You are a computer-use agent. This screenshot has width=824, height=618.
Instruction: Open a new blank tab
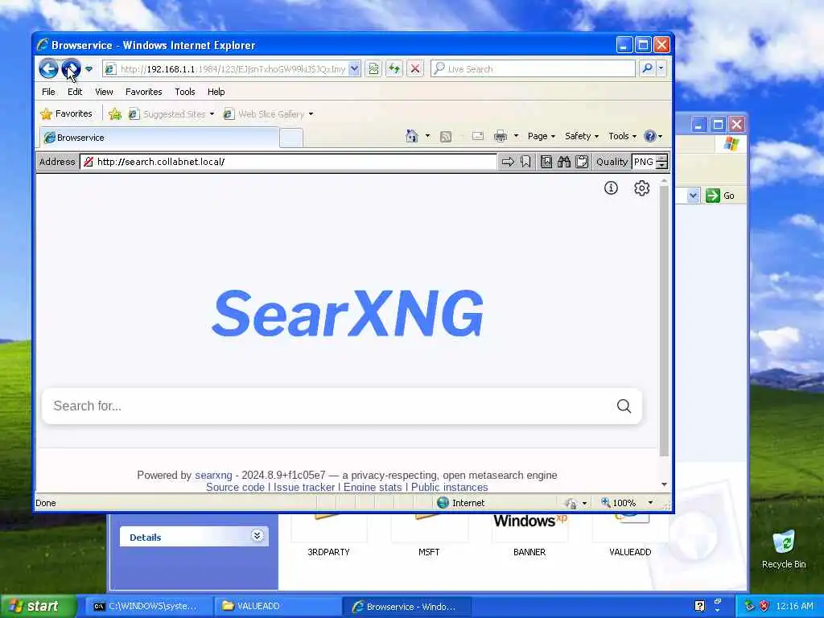point(291,138)
